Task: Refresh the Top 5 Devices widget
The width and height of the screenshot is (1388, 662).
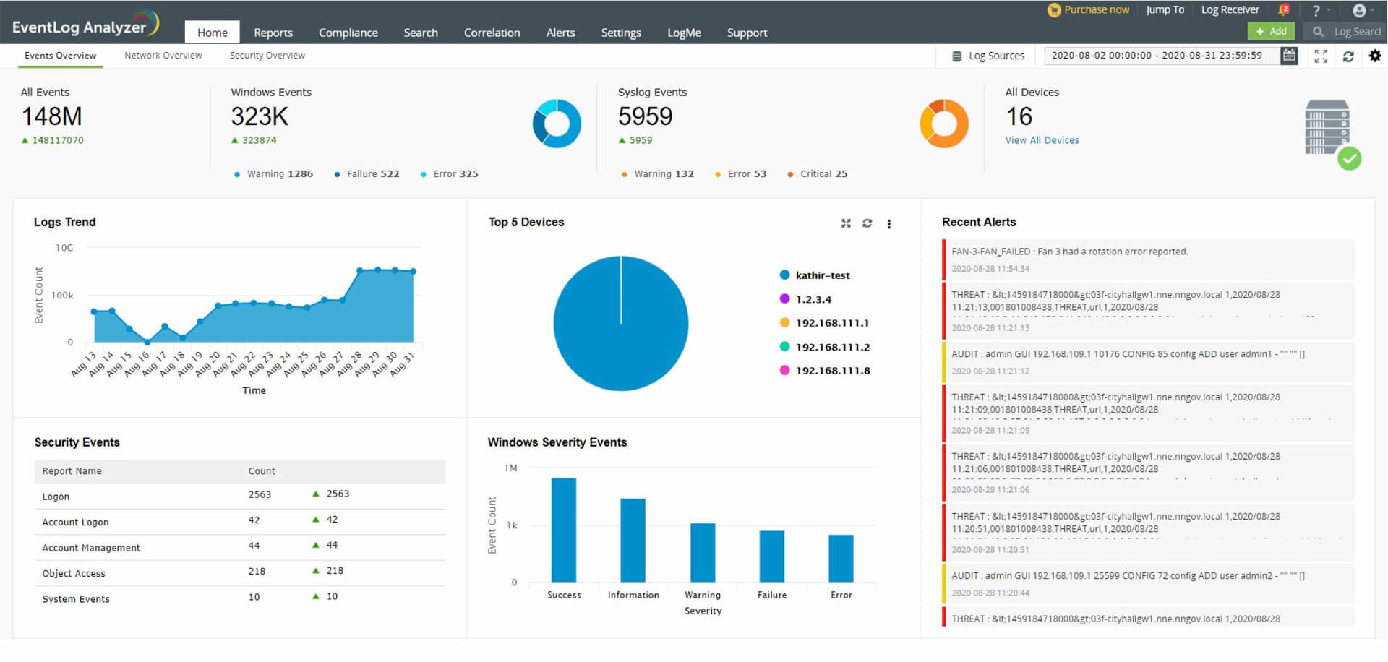Action: click(867, 223)
